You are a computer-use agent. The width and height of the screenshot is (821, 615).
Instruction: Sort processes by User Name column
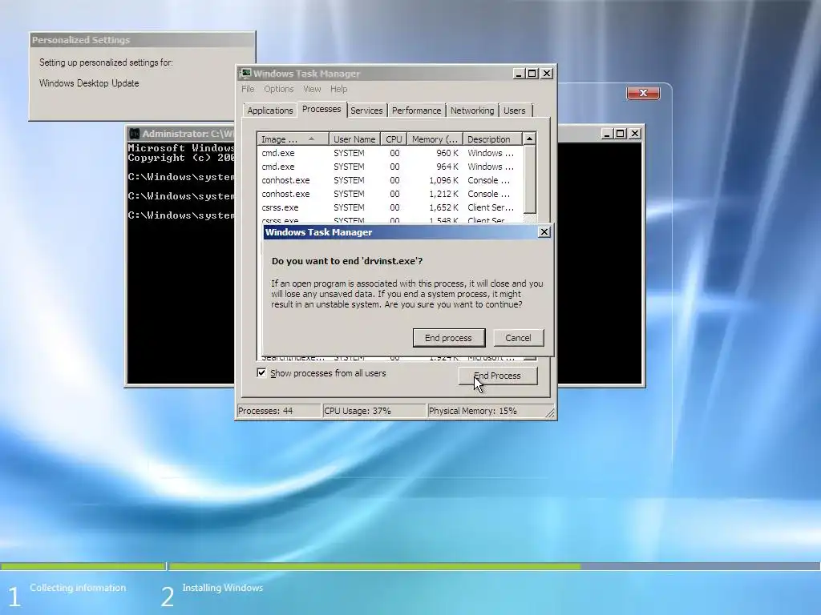(x=354, y=139)
